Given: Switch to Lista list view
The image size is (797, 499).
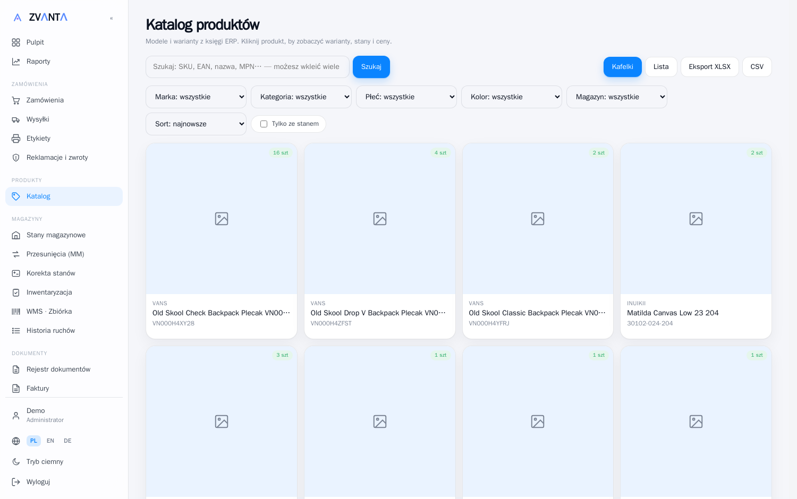Looking at the screenshot, I should tap(661, 67).
